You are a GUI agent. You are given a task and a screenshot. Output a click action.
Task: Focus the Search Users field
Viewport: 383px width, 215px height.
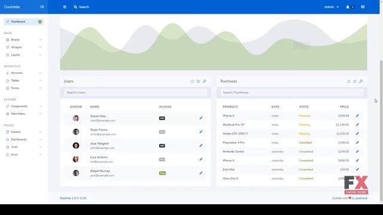[x=135, y=93]
